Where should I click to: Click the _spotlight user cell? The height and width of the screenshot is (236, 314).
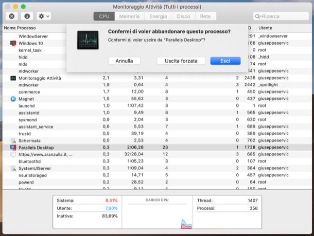[268, 85]
